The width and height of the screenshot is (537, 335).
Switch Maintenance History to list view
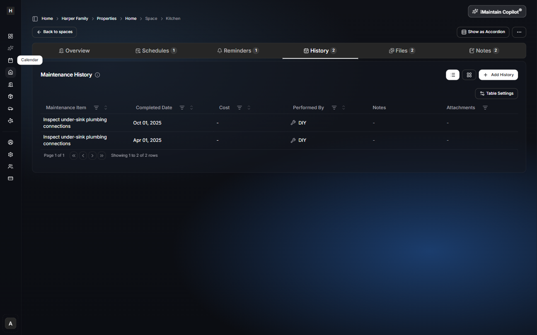(452, 75)
